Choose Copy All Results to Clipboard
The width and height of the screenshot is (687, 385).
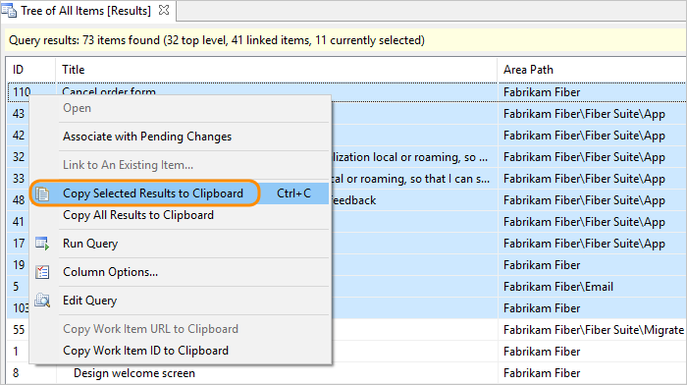click(138, 215)
